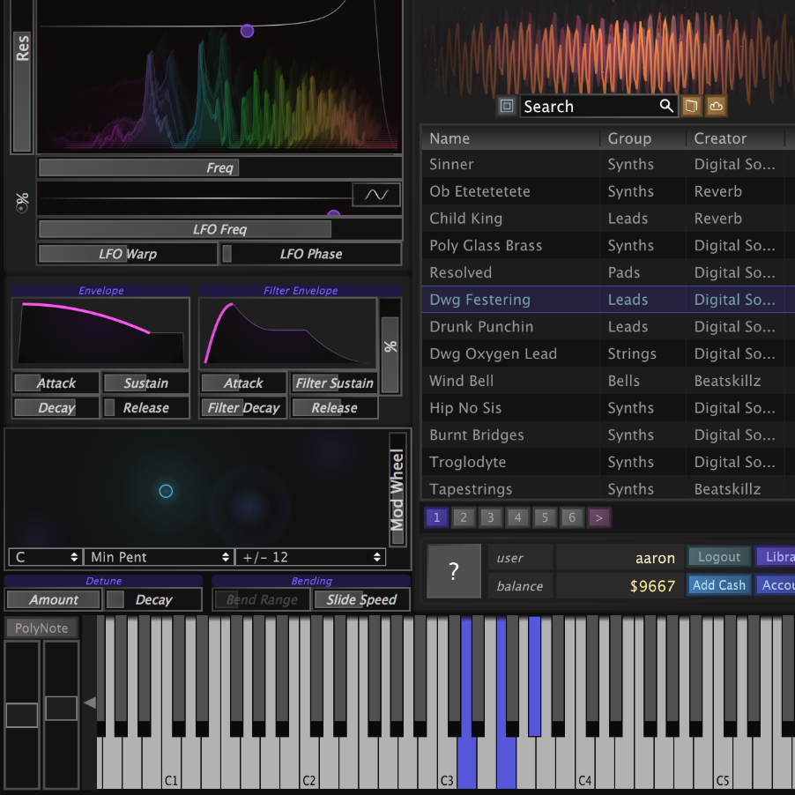Click the magnifying glass in the search bar
Image resolution: width=795 pixels, height=795 pixels.
pos(666,106)
